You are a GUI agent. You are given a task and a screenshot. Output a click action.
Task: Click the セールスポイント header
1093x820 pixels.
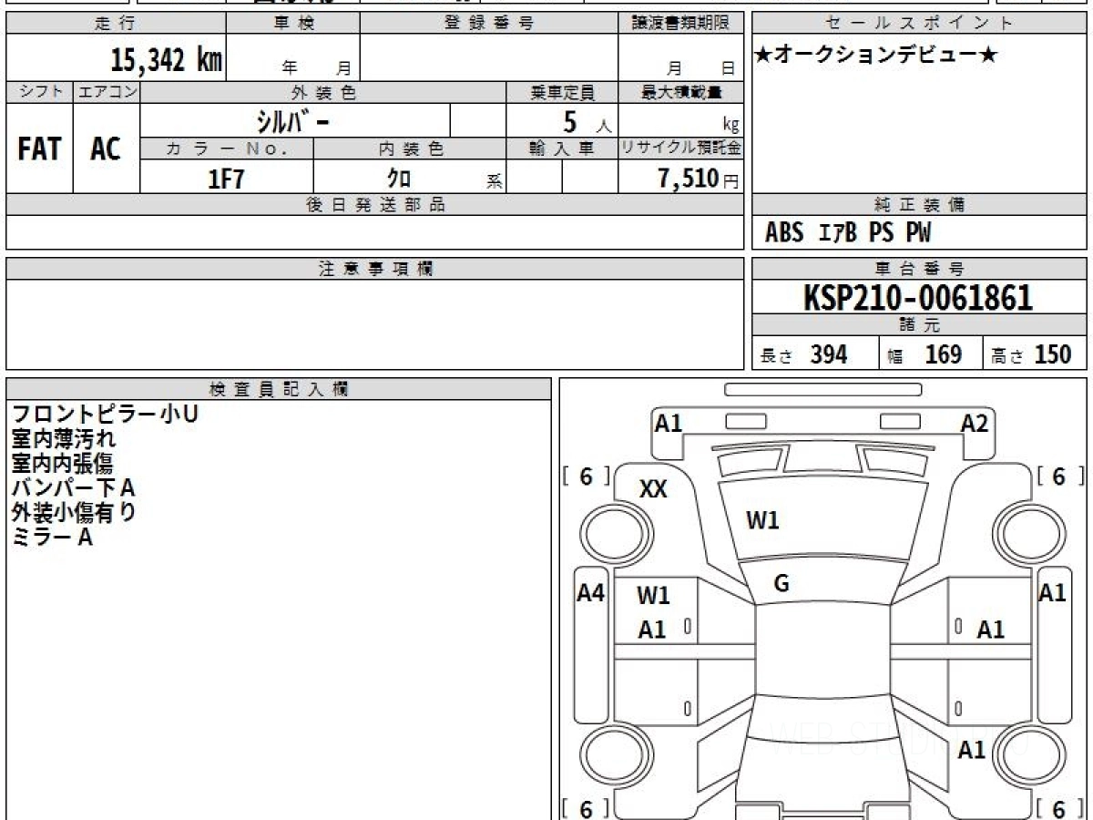[x=920, y=24]
